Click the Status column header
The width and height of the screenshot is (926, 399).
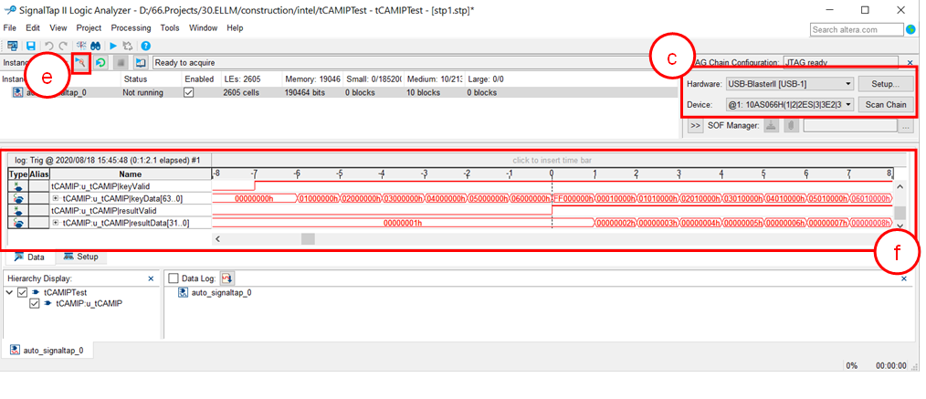click(x=134, y=79)
